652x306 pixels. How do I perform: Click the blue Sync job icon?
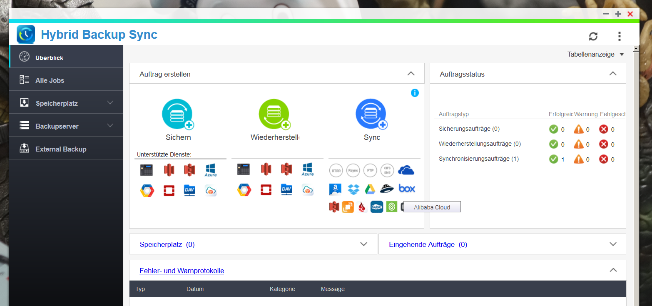click(x=371, y=114)
